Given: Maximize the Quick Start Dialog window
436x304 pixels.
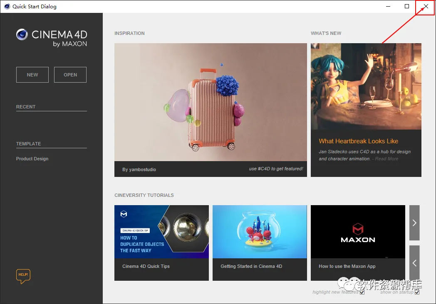Looking at the screenshot, I should tap(407, 6).
